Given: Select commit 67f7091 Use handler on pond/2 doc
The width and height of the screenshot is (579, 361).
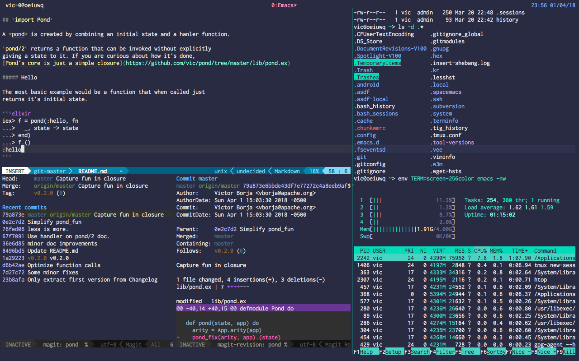Looking at the screenshot, I should 56,236.
